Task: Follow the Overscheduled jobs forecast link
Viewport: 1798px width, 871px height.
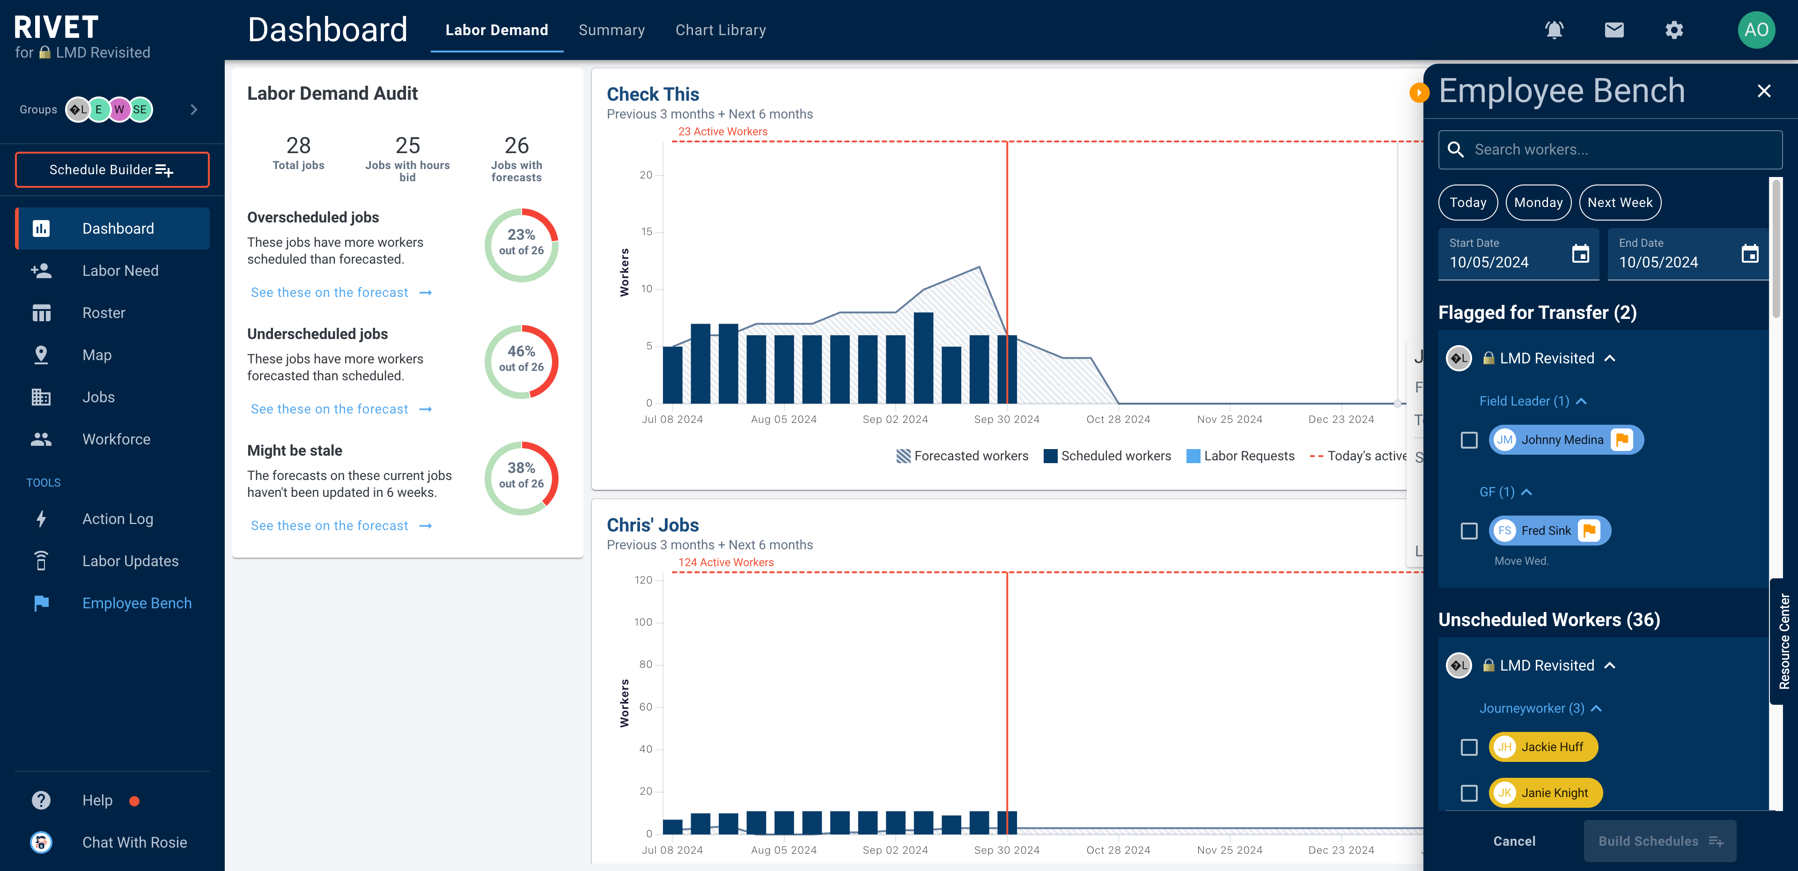Action: point(341,292)
